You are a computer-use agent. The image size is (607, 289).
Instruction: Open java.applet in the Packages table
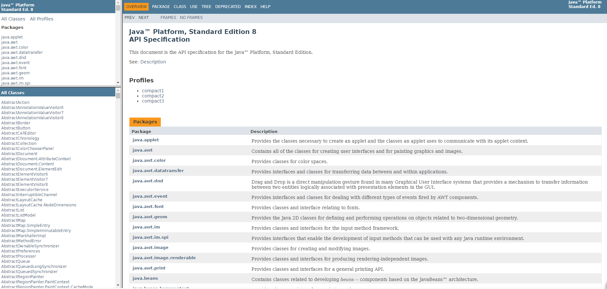tap(145, 140)
